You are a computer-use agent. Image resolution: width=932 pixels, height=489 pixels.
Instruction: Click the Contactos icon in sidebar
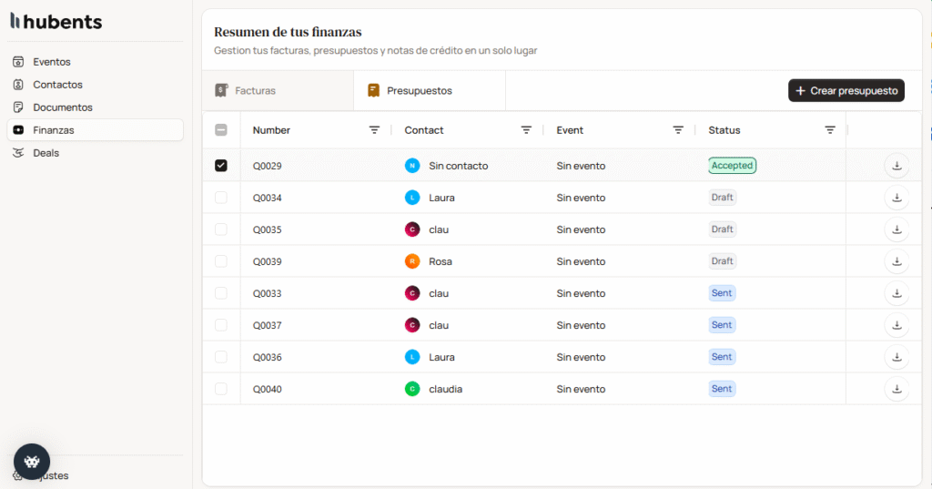coord(18,85)
